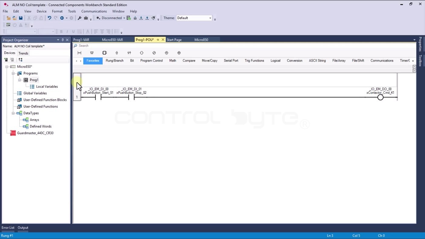Image resolution: width=425 pixels, height=239 pixels.
Task: Insert a direct coil instruction
Action: (141, 53)
